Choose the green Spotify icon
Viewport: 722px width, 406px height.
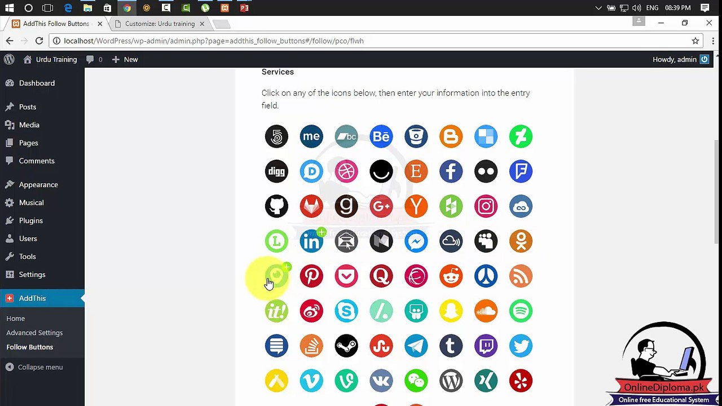521,311
